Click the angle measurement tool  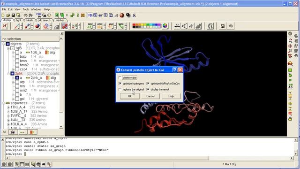tap(184, 26)
